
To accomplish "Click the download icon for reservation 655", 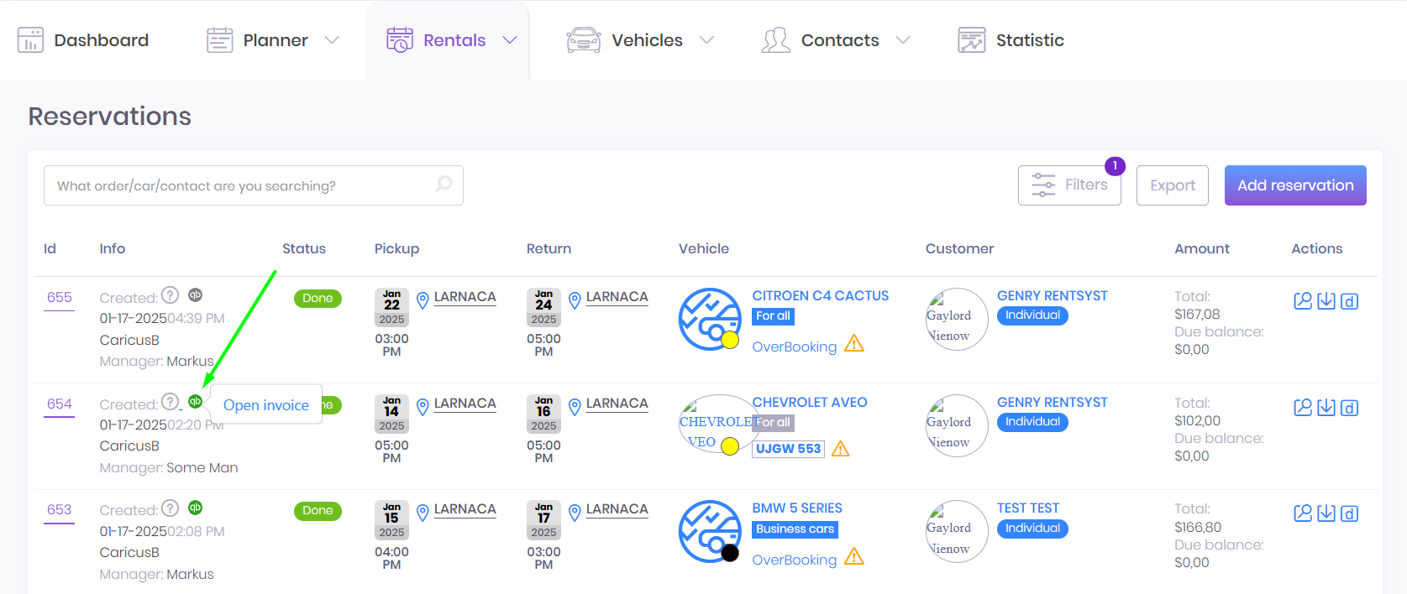I will point(1326,301).
